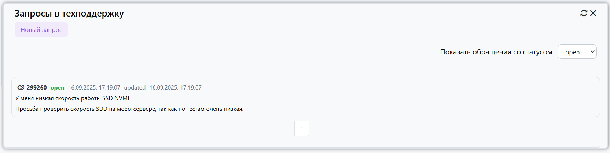The width and height of the screenshot is (610, 153).
Task: Go to page 1 in pagination
Action: coord(302,128)
